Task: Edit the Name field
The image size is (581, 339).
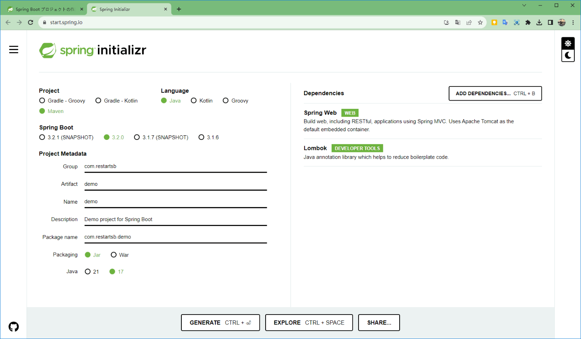Action: (176, 202)
